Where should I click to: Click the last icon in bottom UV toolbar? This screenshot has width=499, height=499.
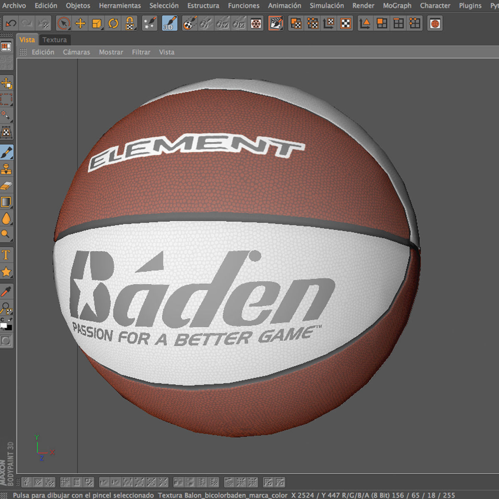click(x=280, y=482)
